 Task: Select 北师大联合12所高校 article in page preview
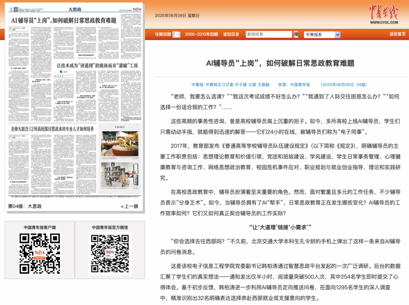(x=52, y=129)
